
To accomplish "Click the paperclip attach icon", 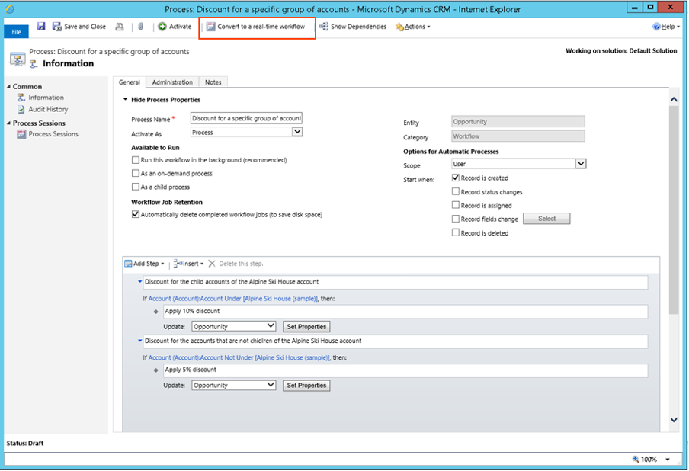I will coord(141,27).
